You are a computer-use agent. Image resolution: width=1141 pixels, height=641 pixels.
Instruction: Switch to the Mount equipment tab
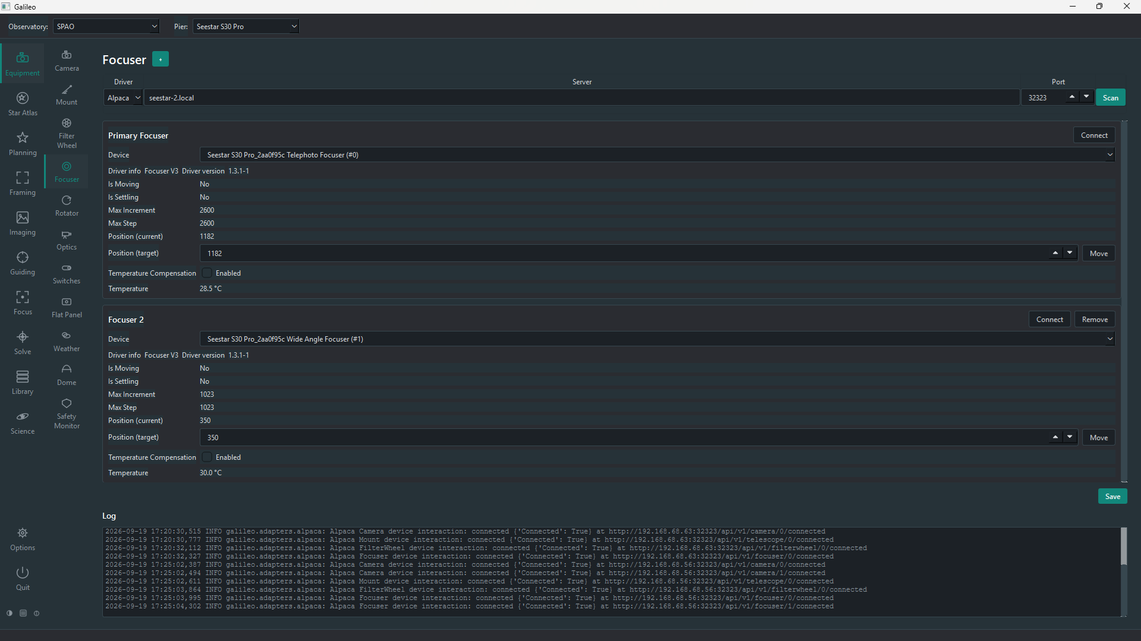(67, 94)
